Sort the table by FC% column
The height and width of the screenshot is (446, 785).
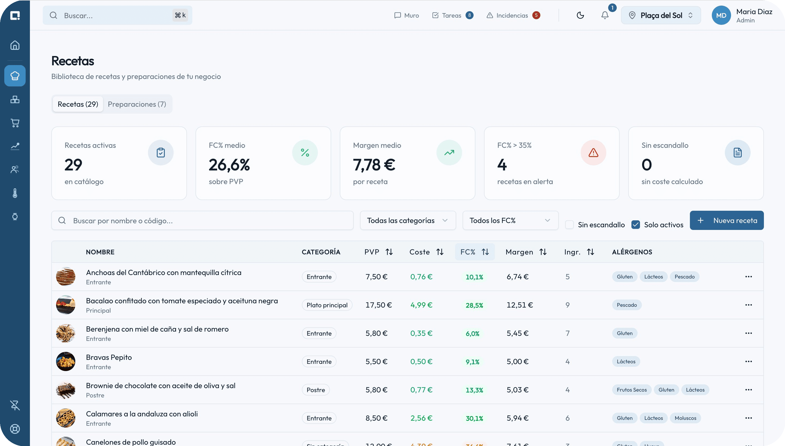coord(475,252)
